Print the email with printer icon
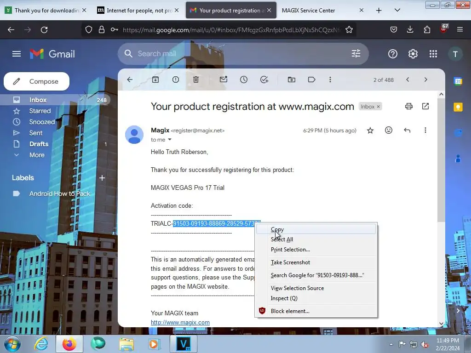471x353 pixels. point(409,106)
